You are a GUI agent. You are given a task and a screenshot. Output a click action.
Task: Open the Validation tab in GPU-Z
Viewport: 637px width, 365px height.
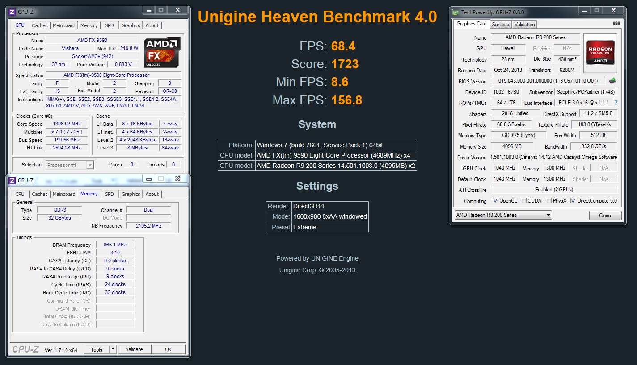[x=524, y=25]
